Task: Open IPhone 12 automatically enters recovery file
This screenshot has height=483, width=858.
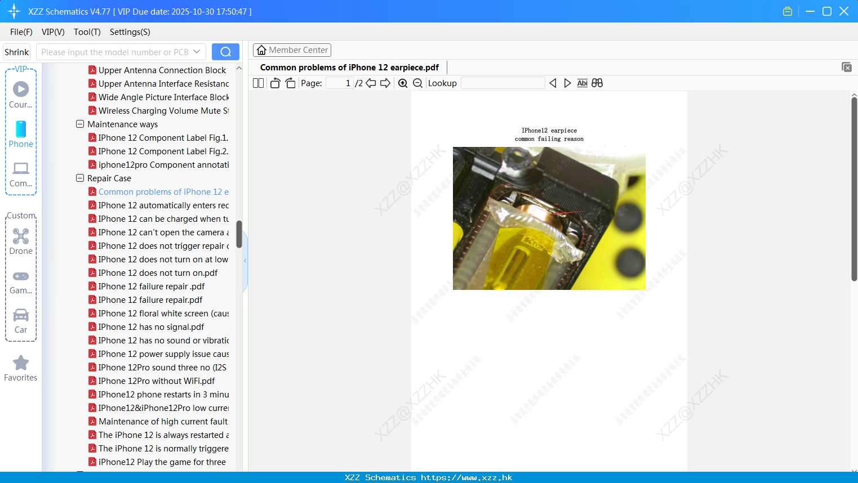Action: click(159, 205)
